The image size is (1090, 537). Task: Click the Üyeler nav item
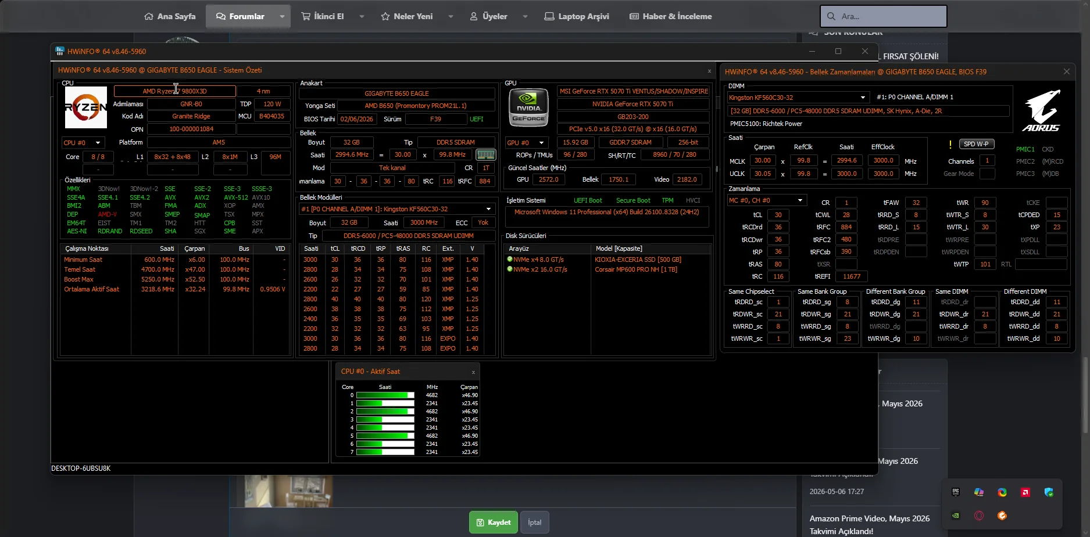[488, 16]
